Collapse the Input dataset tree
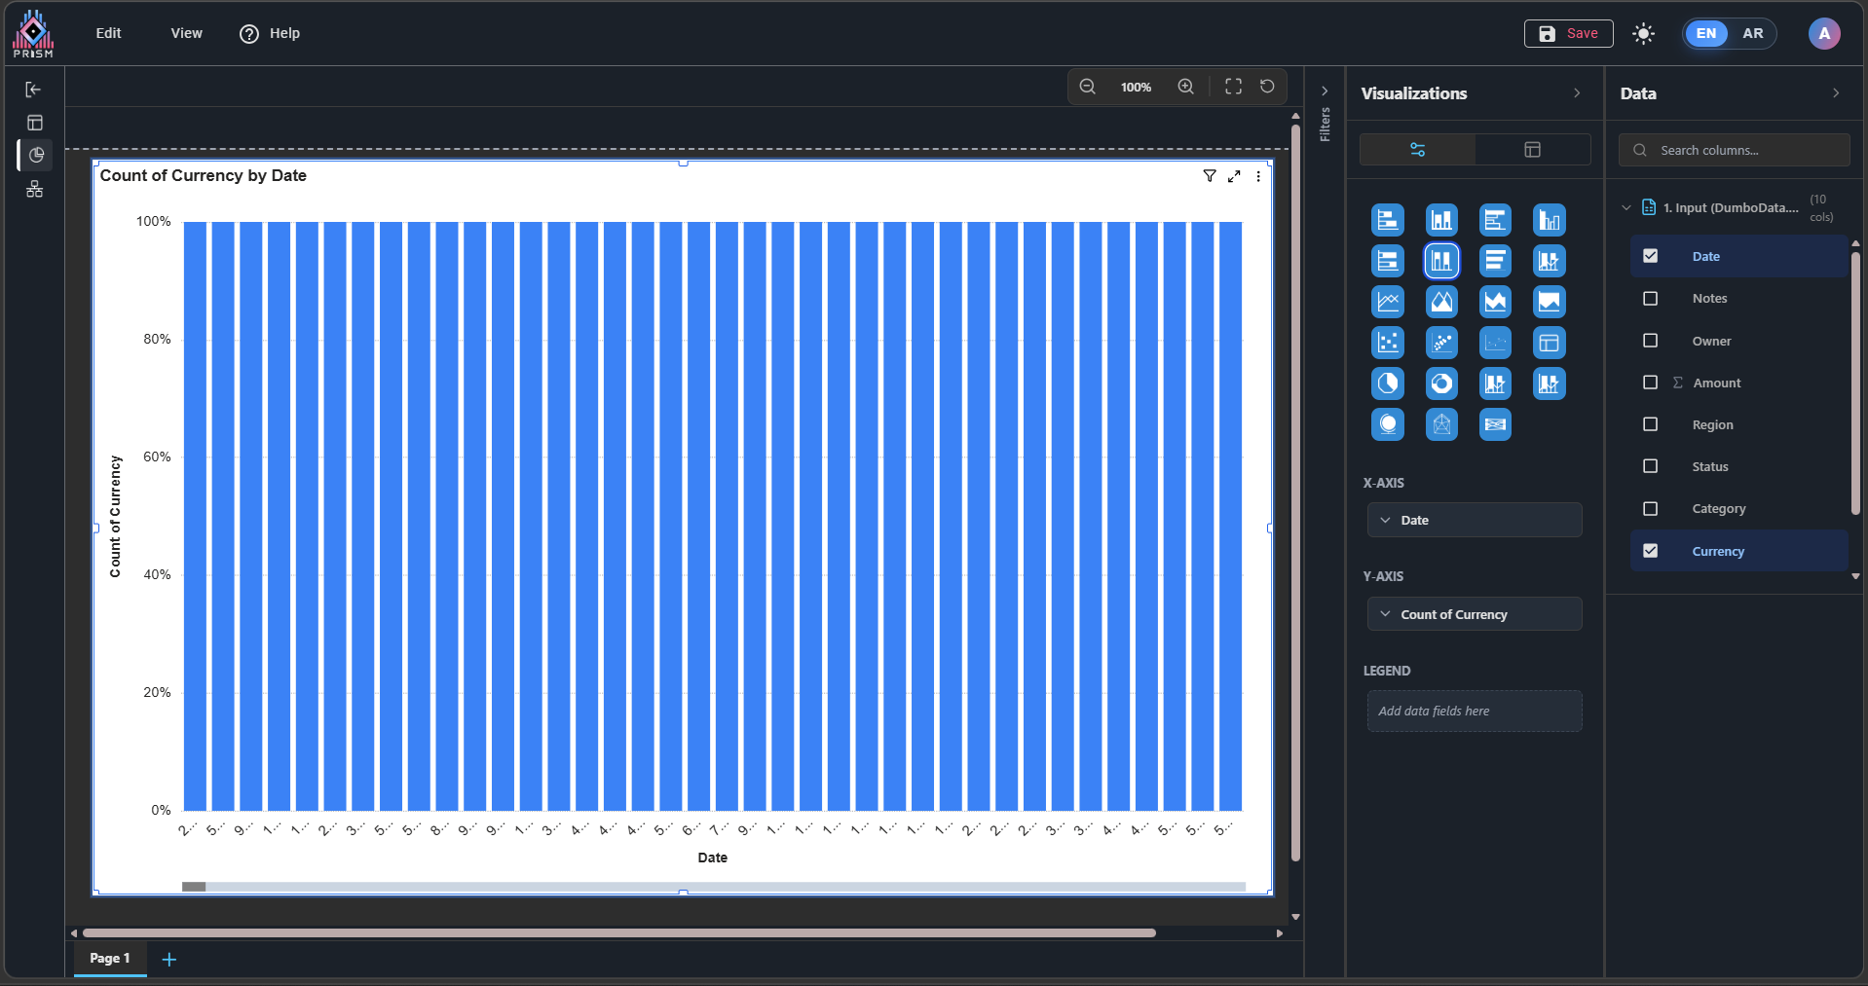 point(1625,208)
